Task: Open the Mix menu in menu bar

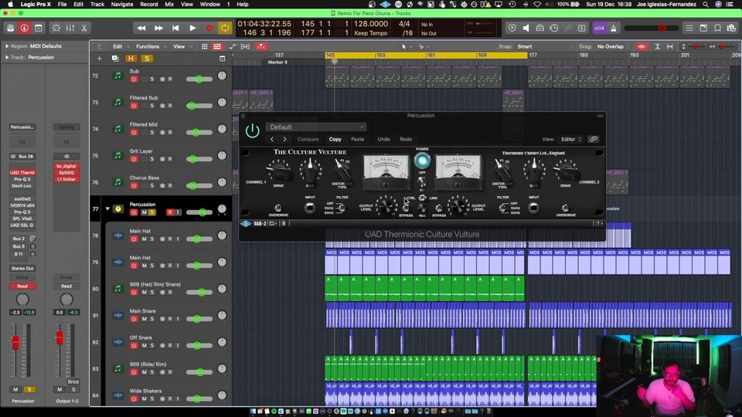Action: coord(168,4)
